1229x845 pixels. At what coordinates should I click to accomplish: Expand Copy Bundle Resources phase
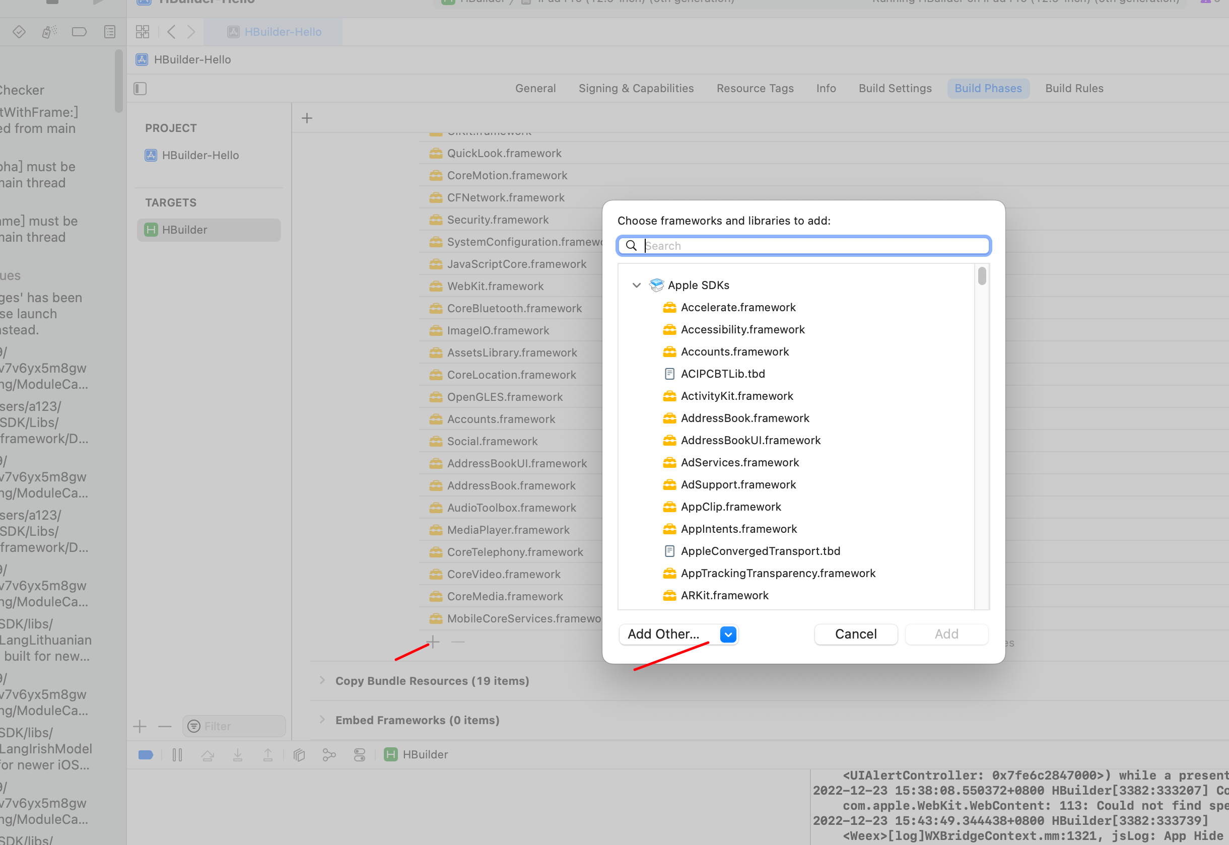coord(322,680)
